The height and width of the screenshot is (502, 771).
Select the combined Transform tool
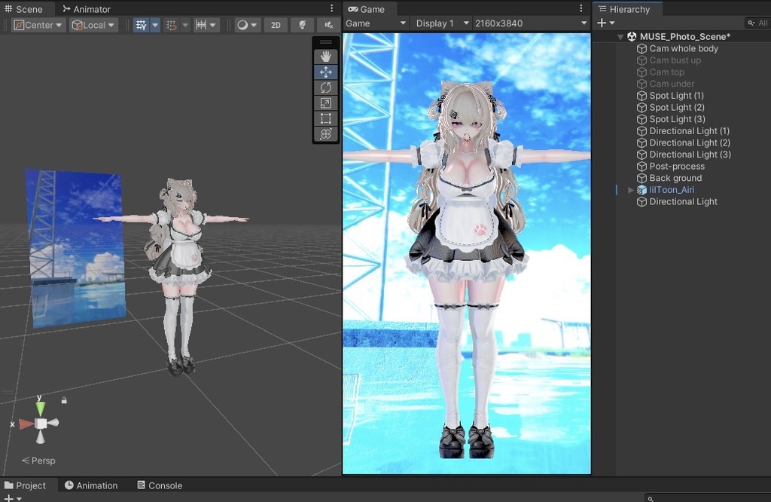pos(325,134)
